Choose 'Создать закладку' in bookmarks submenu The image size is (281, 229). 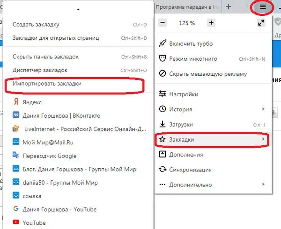tap(78, 24)
